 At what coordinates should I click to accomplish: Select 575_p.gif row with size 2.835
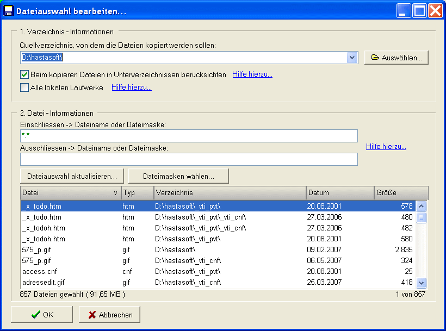click(x=218, y=249)
